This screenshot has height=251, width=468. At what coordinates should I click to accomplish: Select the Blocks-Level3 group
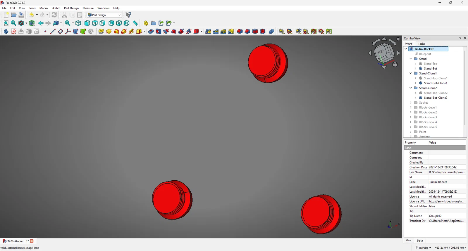[x=428, y=117]
